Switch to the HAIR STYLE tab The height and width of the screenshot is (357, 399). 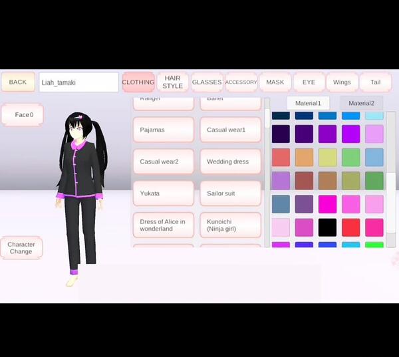pyautogui.click(x=172, y=82)
